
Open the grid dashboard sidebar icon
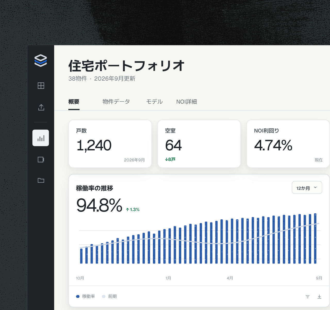pos(41,86)
